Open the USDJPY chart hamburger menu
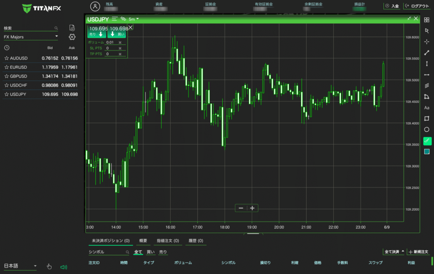The width and height of the screenshot is (434, 274). pyautogui.click(x=115, y=19)
